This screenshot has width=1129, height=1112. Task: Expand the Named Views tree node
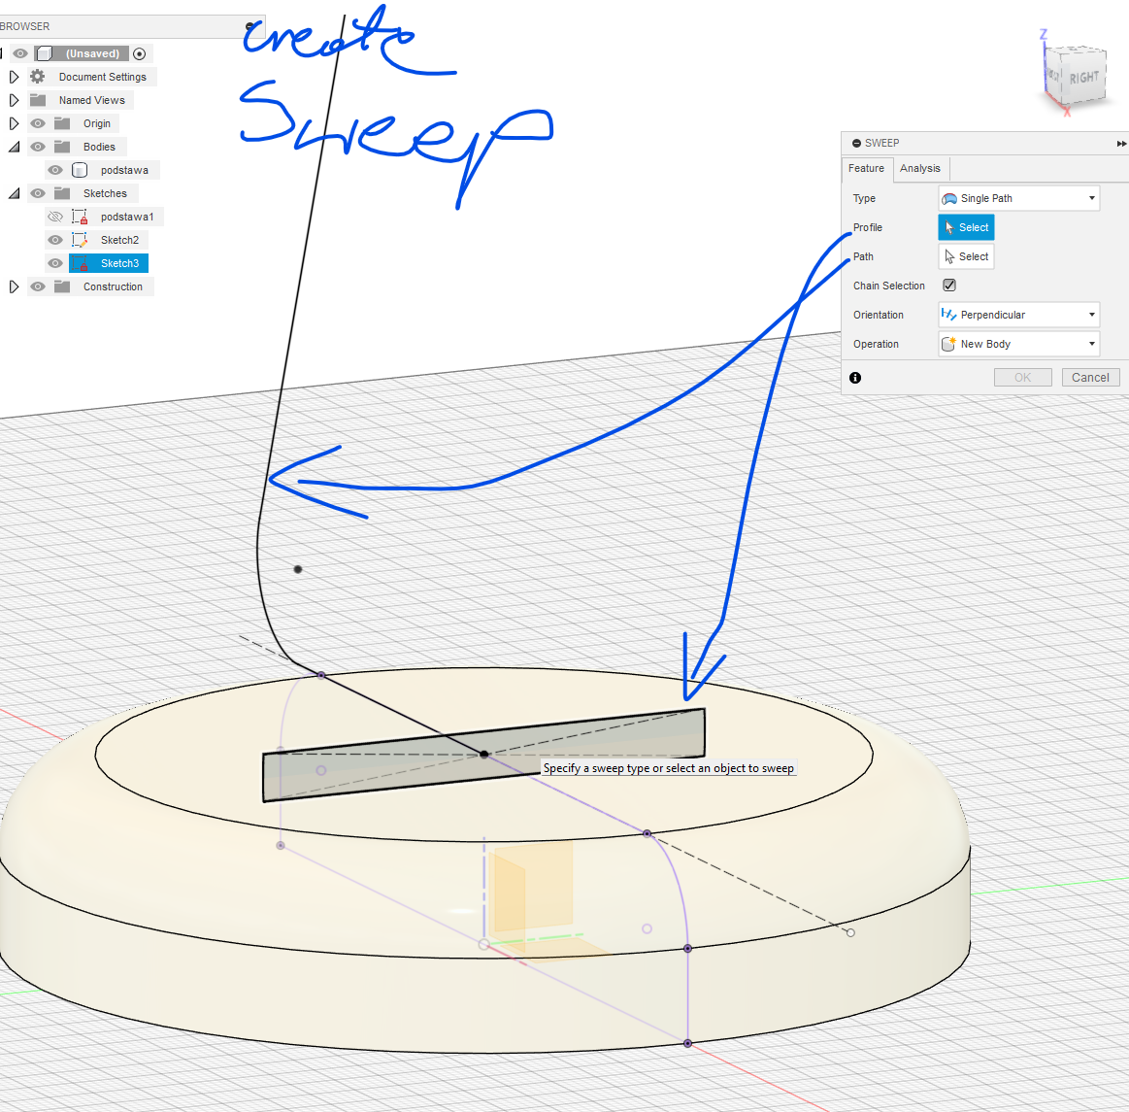14,100
